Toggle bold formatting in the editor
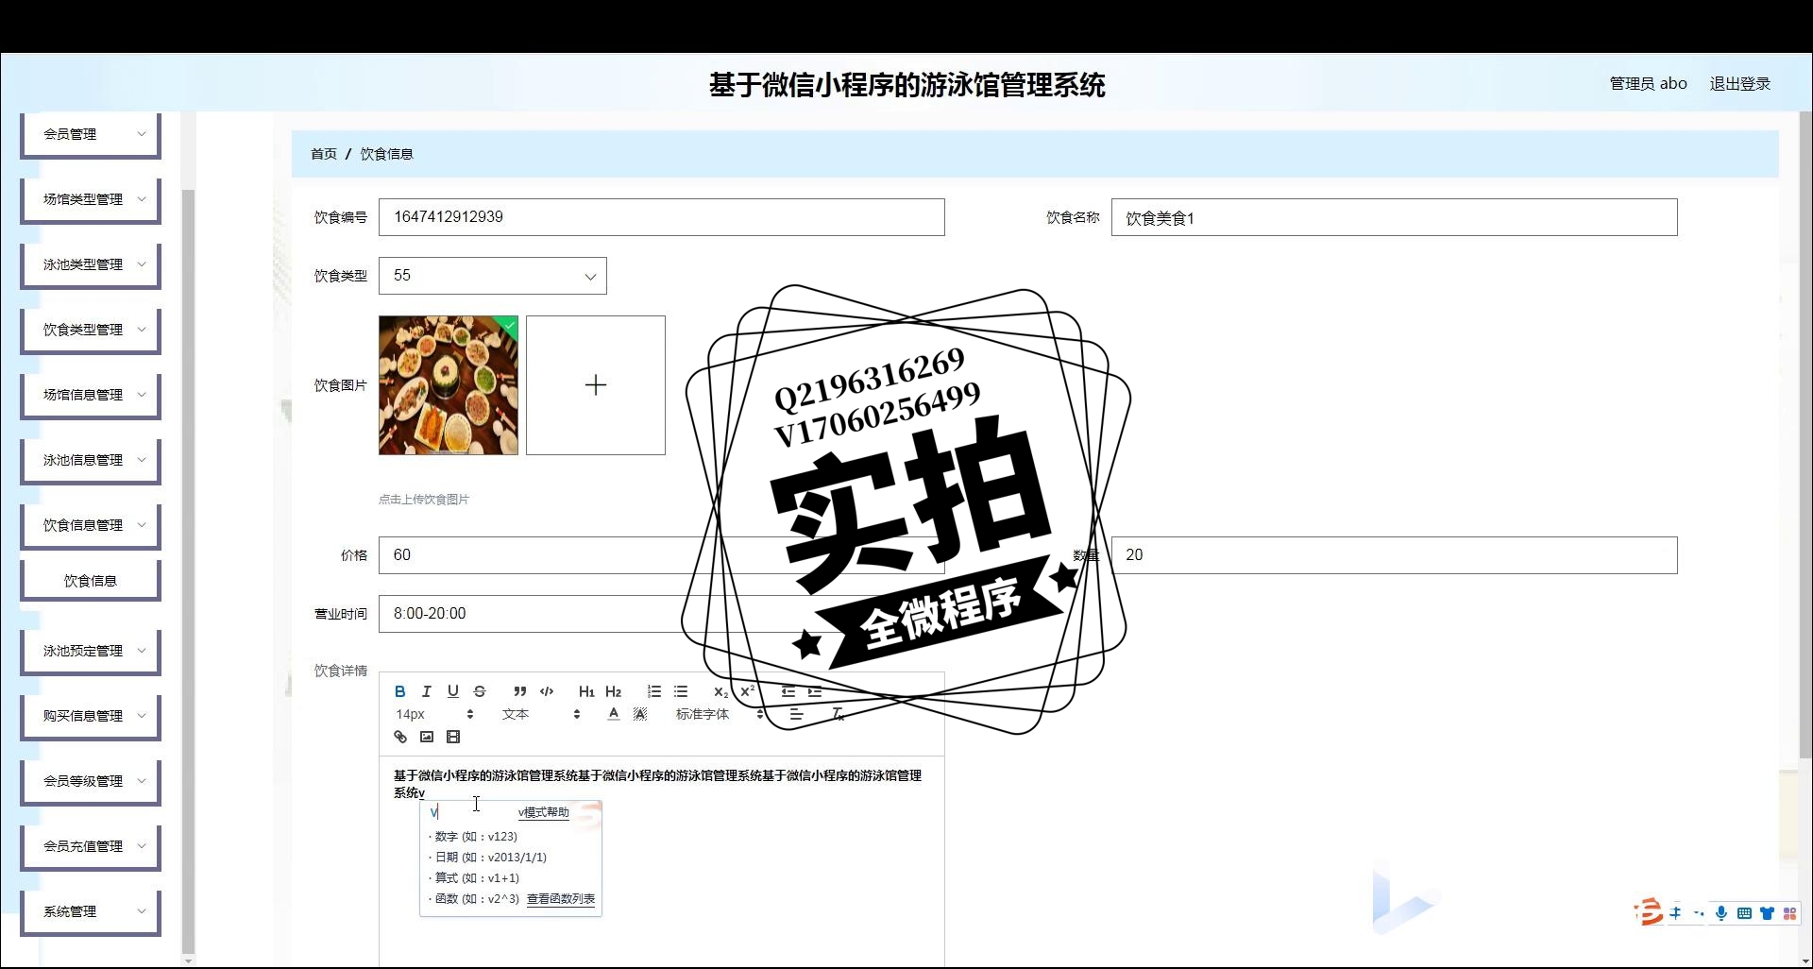 pyautogui.click(x=399, y=691)
